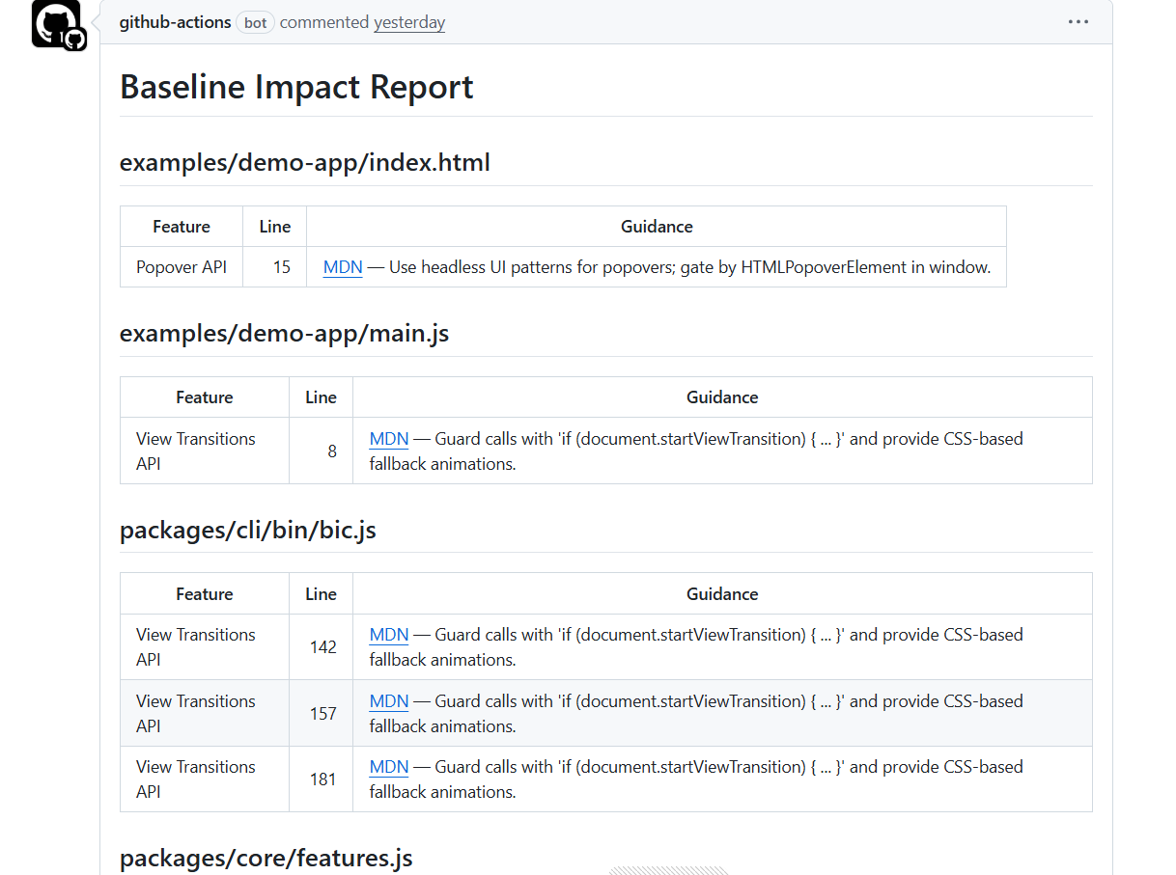Click the github-actions bot avatar
1176x875 pixels.
[x=56, y=24]
